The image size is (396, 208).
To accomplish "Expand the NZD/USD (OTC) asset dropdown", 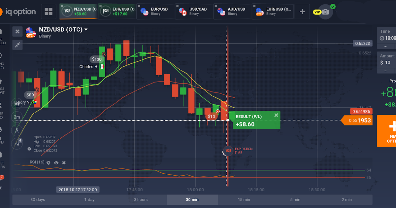I will click(86, 29).
